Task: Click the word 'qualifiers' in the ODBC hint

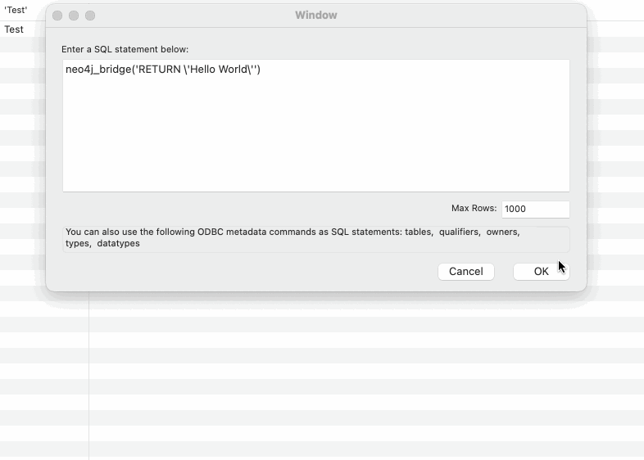Action: (459, 232)
